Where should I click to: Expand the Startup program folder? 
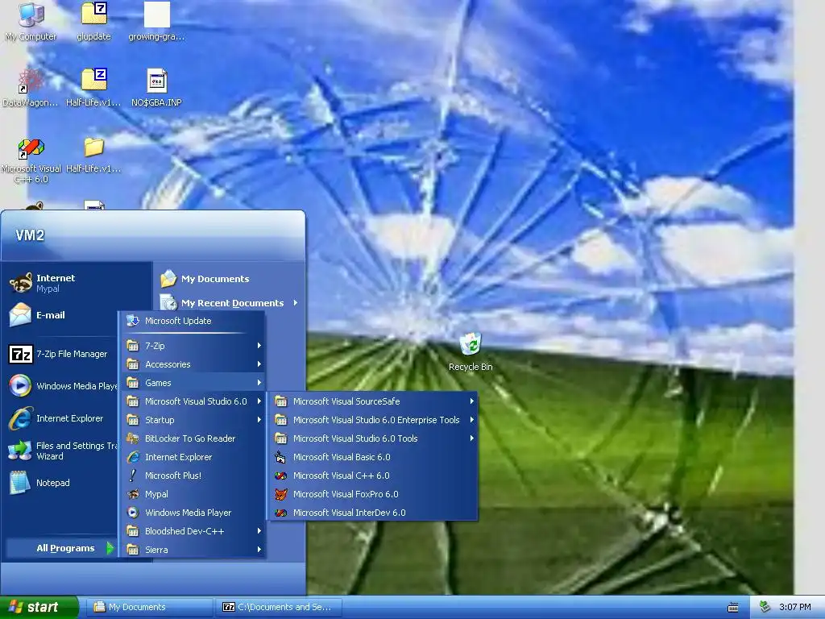point(192,419)
